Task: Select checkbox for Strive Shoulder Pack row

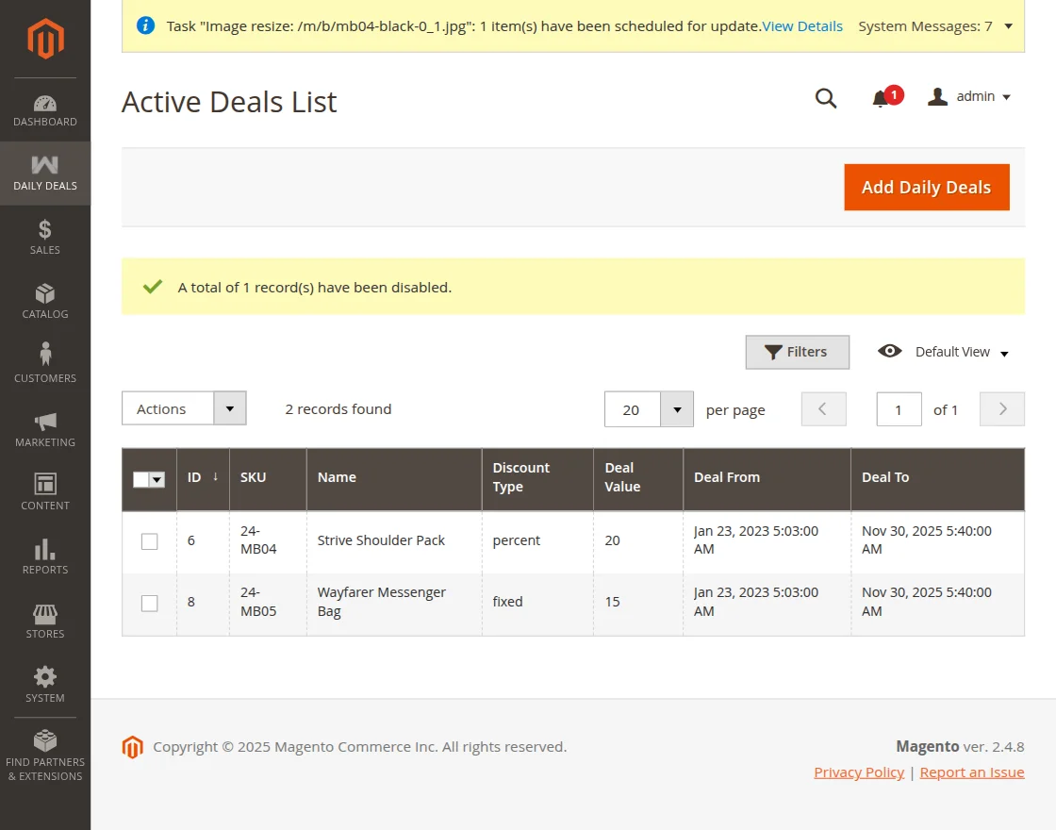Action: tap(149, 541)
